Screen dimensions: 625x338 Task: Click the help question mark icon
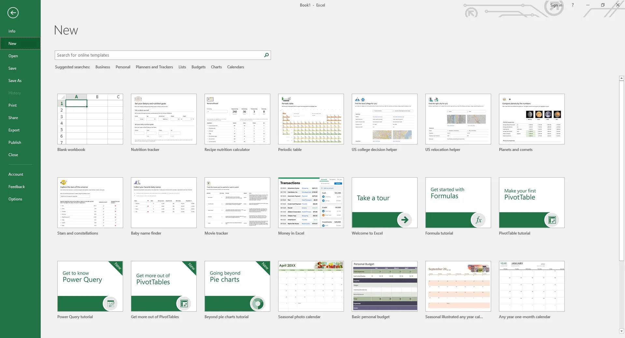(x=573, y=5)
